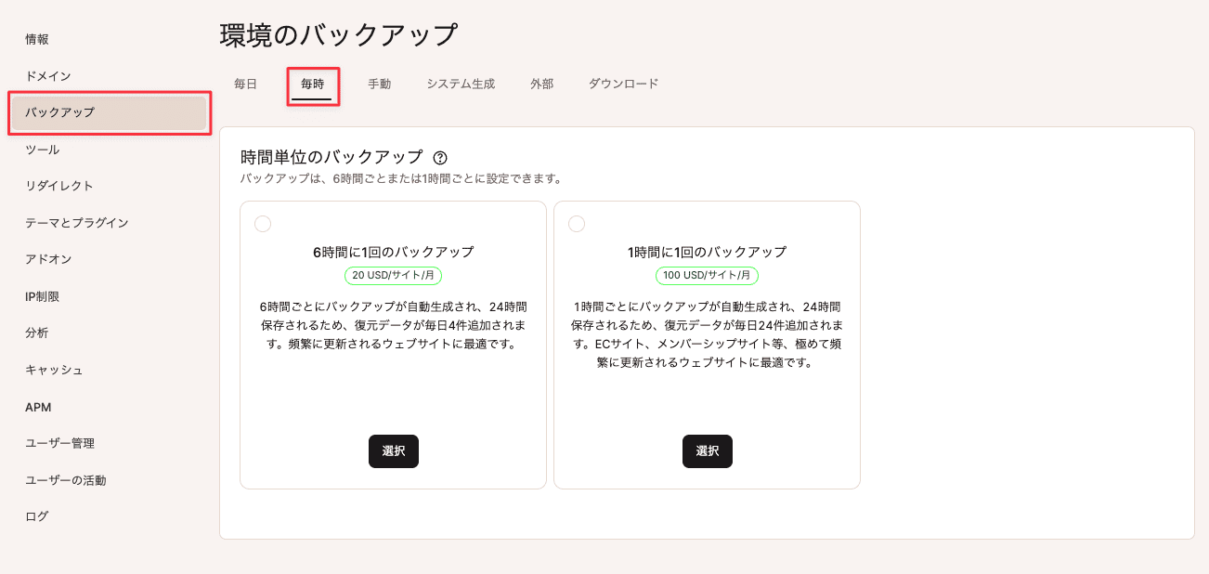Open the ログ page from the sidebar

point(34,516)
